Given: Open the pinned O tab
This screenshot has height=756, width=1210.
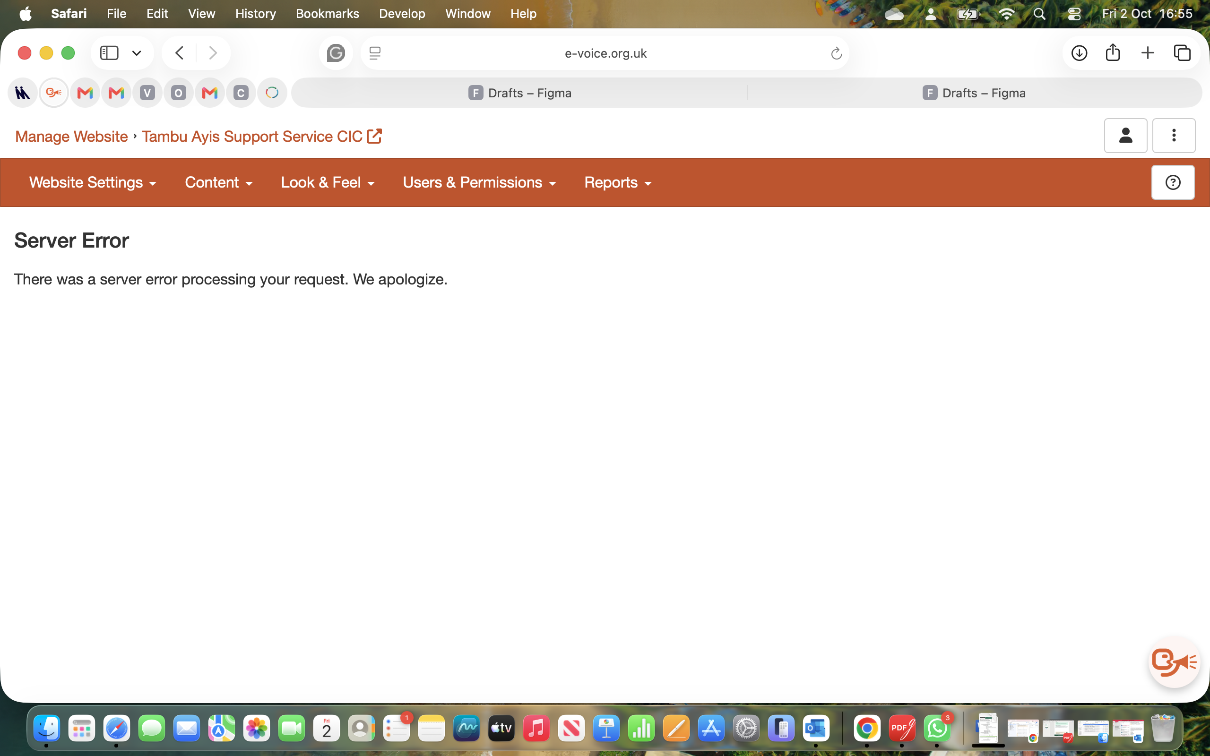Looking at the screenshot, I should pyautogui.click(x=179, y=93).
